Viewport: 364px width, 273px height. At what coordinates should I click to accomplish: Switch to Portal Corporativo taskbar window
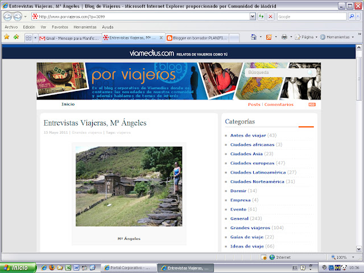click(x=129, y=268)
